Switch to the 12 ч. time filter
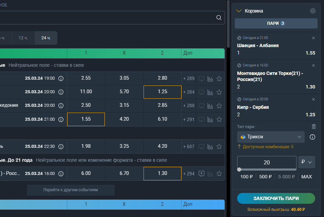This screenshot has height=217, width=324. pos(23,38)
